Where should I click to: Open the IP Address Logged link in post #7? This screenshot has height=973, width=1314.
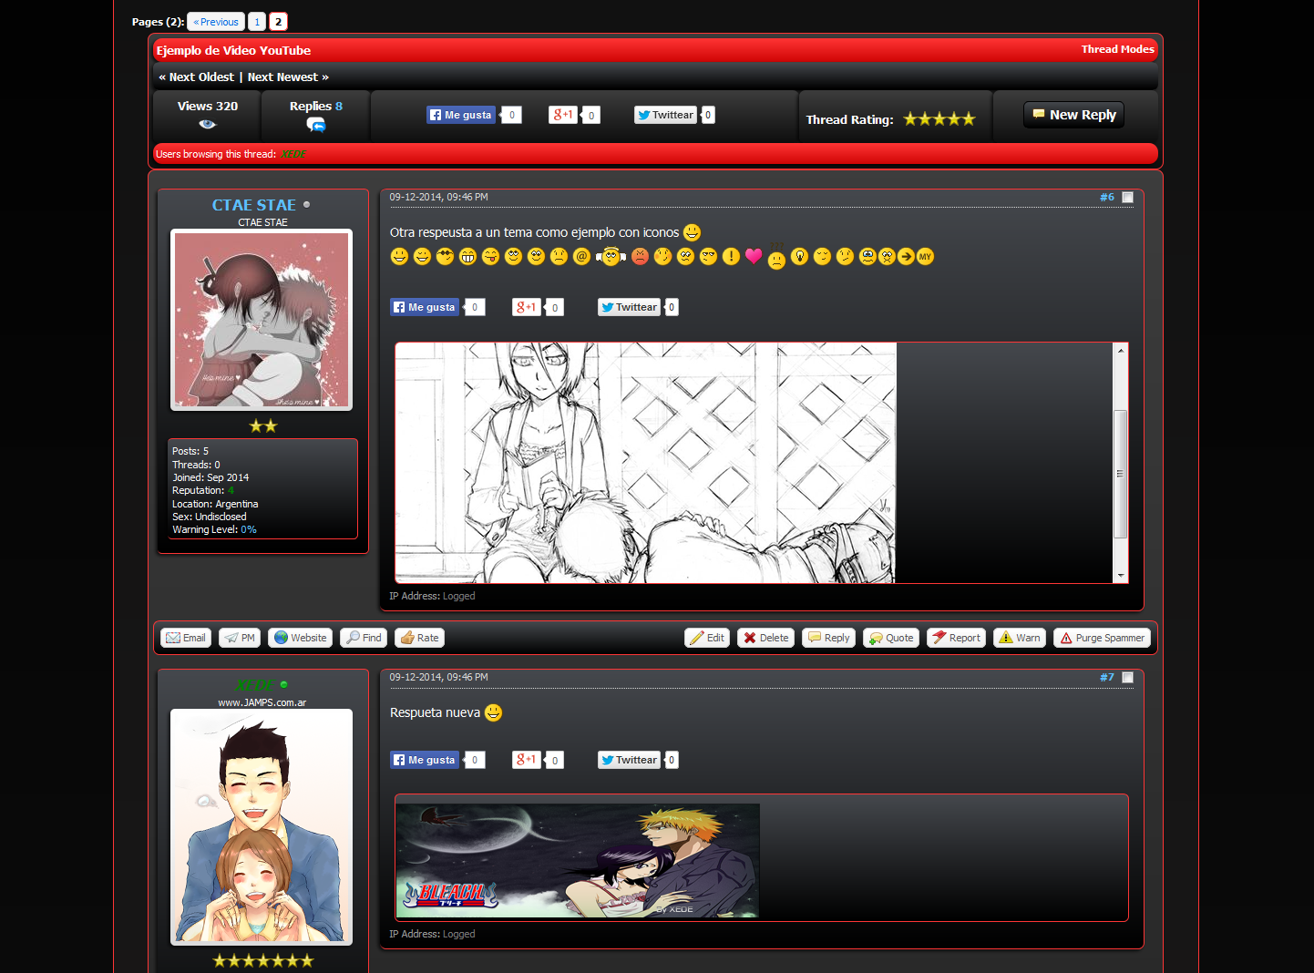pos(459,934)
